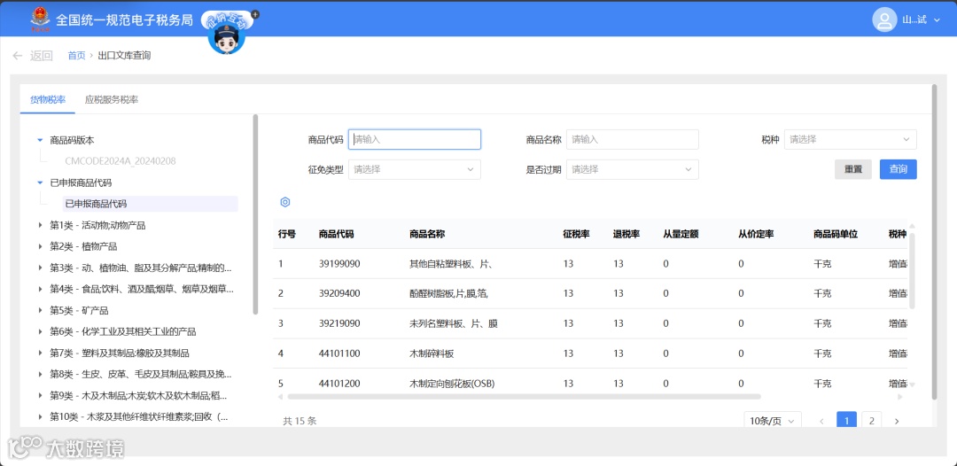Expand 第10类 木浆 category

pos(40,417)
